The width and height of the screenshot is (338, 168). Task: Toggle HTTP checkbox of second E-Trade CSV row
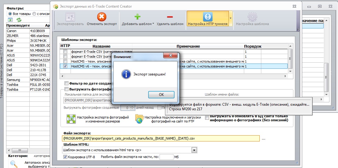click(x=65, y=57)
